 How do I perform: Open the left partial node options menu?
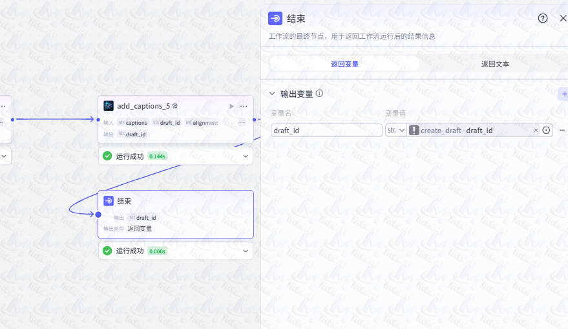click(x=3, y=106)
